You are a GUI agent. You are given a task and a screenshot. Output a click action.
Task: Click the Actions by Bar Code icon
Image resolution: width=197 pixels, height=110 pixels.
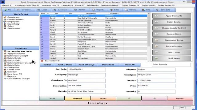(x=5, y=51)
